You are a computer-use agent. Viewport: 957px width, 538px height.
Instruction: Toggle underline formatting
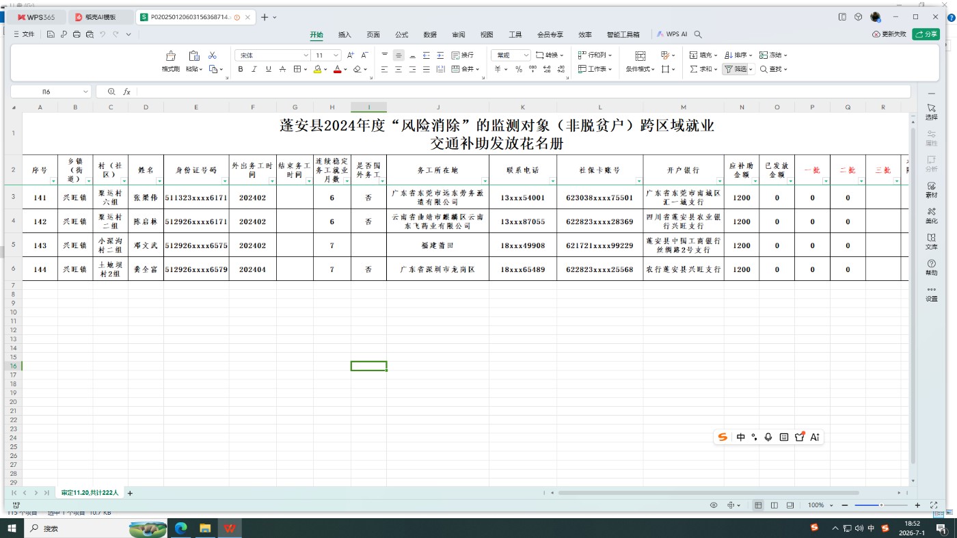(x=269, y=69)
